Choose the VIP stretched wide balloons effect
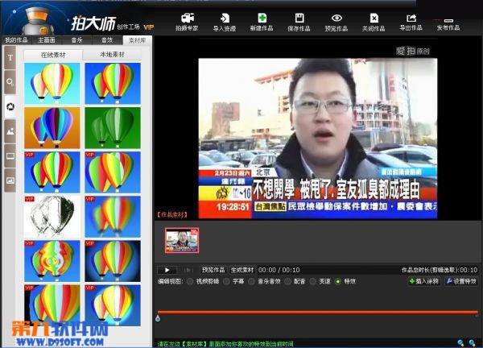This screenshot has height=348, width=483. click(x=113, y=172)
